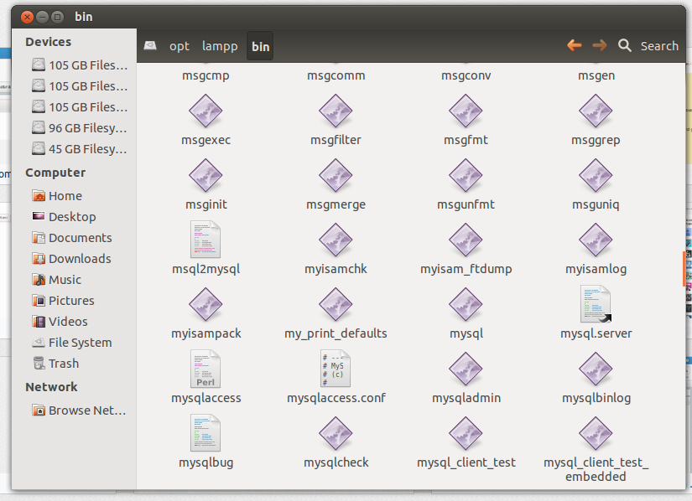Click the msgcomm file name
This screenshot has width=692, height=501.
coord(336,75)
